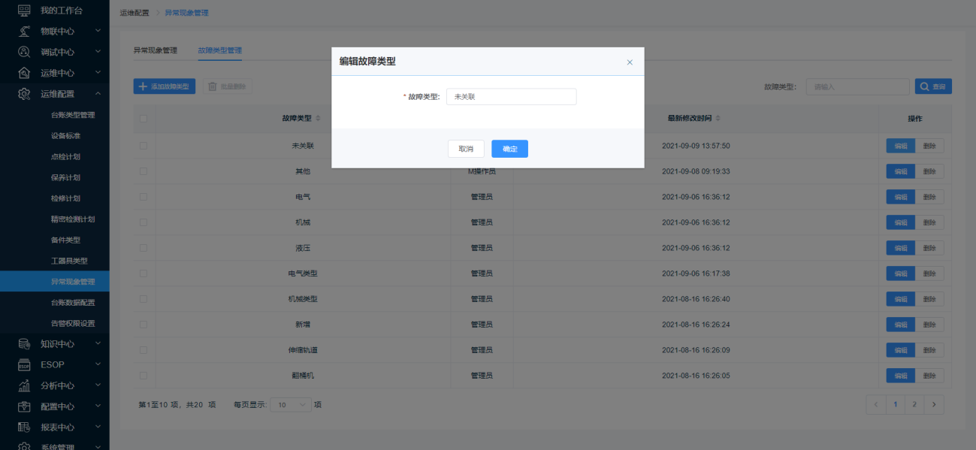Click the 分析中心 chart icon
This screenshot has width=976, height=450.
click(24, 385)
